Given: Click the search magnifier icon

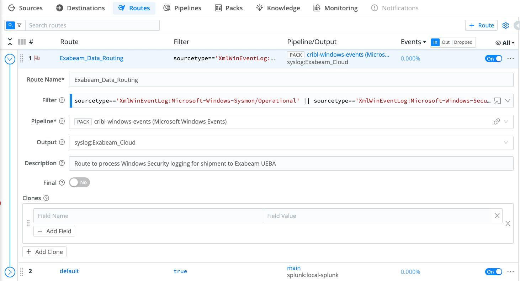Looking at the screenshot, I should (10, 25).
